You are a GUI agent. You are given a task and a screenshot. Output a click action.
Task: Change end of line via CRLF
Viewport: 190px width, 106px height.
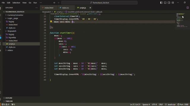[x=161, y=105]
